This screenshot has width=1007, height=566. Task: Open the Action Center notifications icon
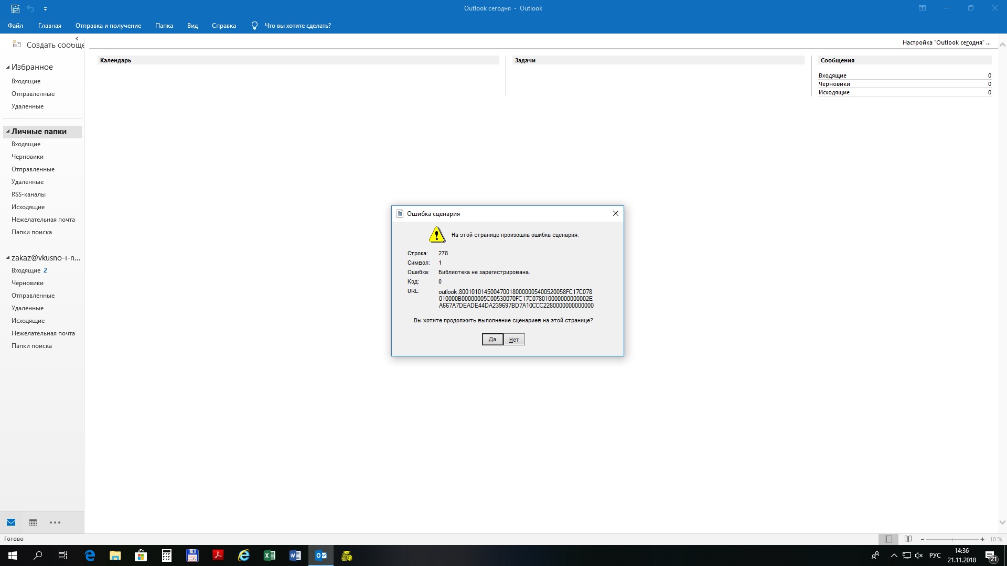991,556
